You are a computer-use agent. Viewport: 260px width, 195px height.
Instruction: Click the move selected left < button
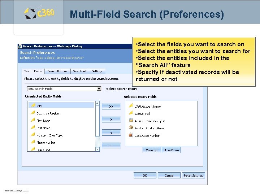pos(111,133)
